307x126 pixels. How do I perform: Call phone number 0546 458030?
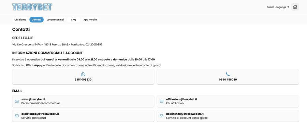(228, 80)
